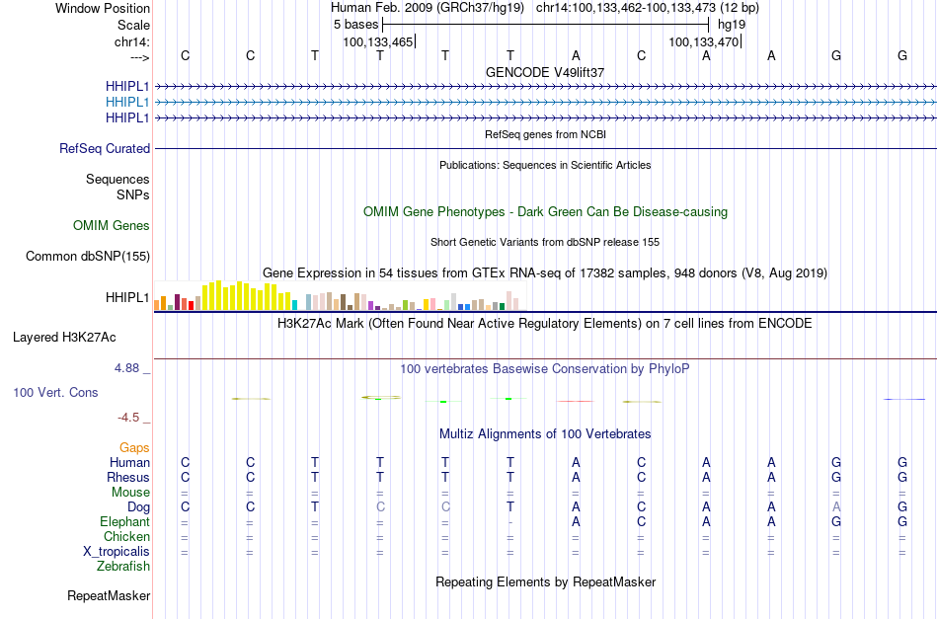Click the chr14:100,133,462-100,133,473 (12 bp) position text
Viewport: 938px width, 619px height.
pos(648,8)
